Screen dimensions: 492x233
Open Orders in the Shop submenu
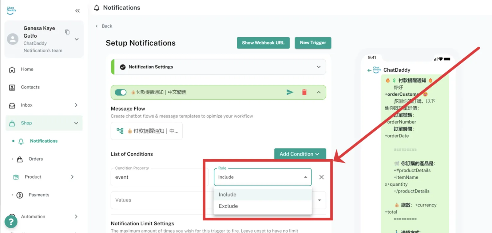click(36, 159)
